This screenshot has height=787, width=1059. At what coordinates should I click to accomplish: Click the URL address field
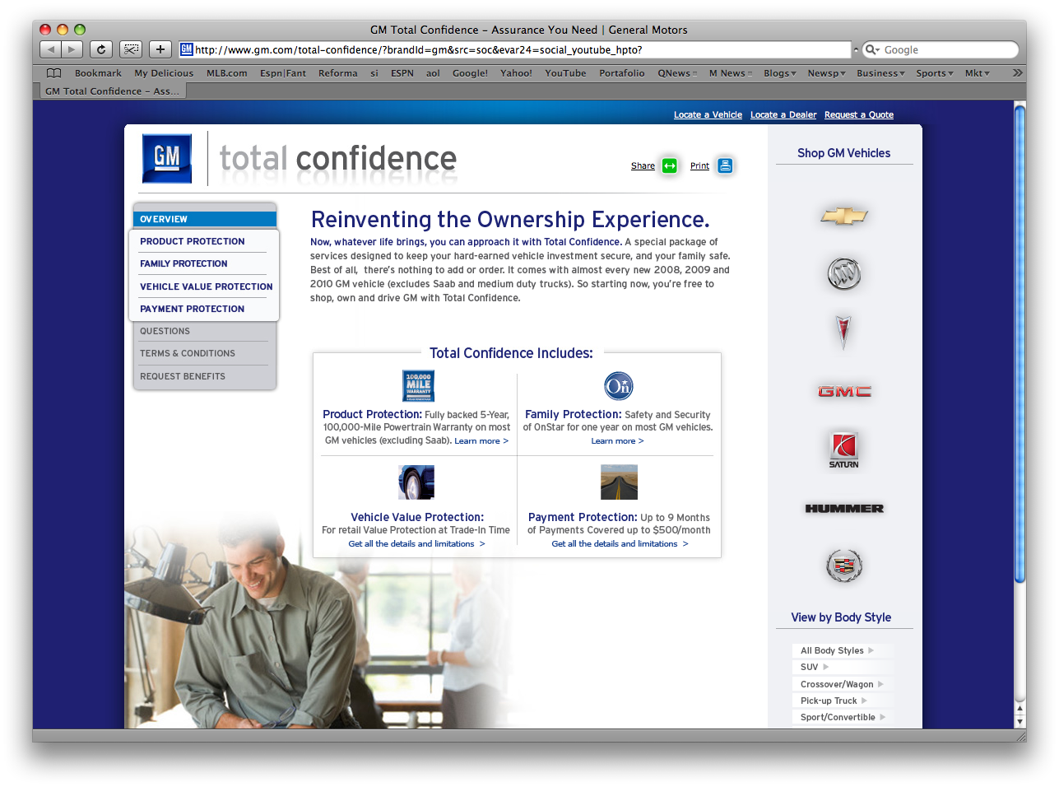[x=514, y=50]
